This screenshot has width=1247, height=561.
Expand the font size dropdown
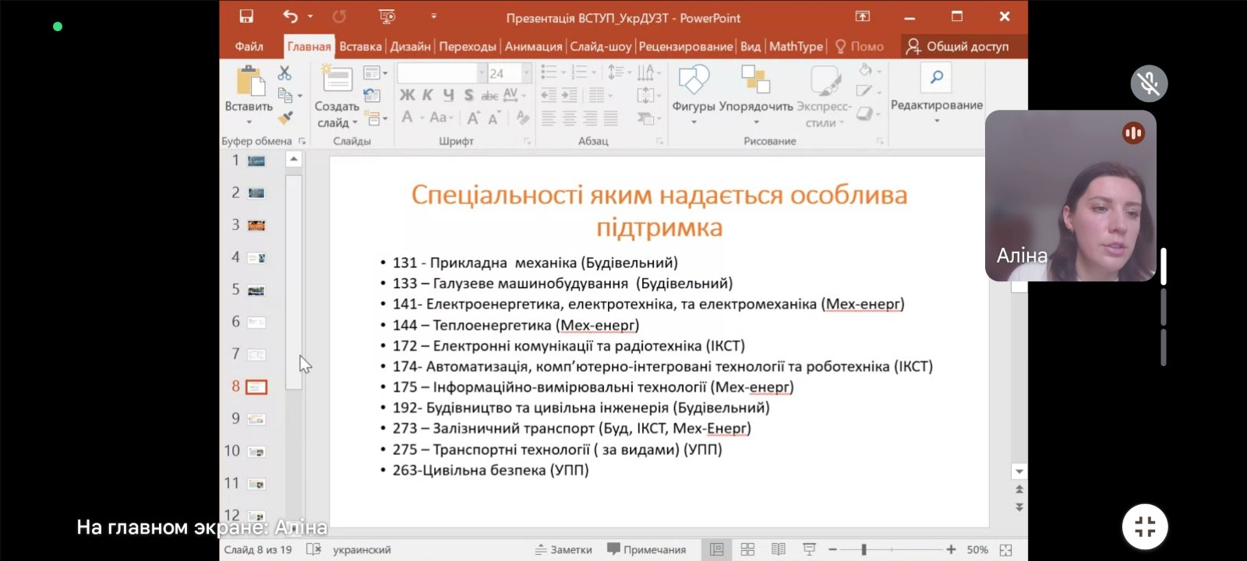click(x=527, y=73)
